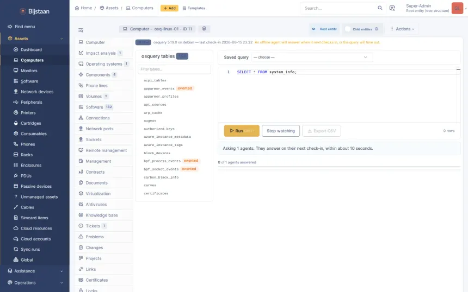Open the user profile dropdown arrow

466,8
